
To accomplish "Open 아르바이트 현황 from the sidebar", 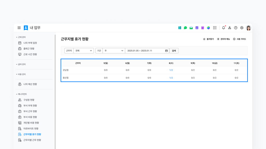I will coord(31,129).
